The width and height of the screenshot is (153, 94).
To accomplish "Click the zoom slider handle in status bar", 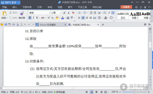I will [x=135, y=92].
